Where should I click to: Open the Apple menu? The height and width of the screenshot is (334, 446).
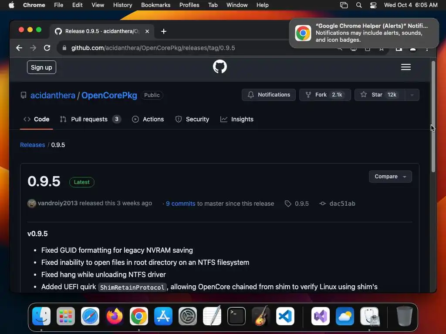point(11,5)
